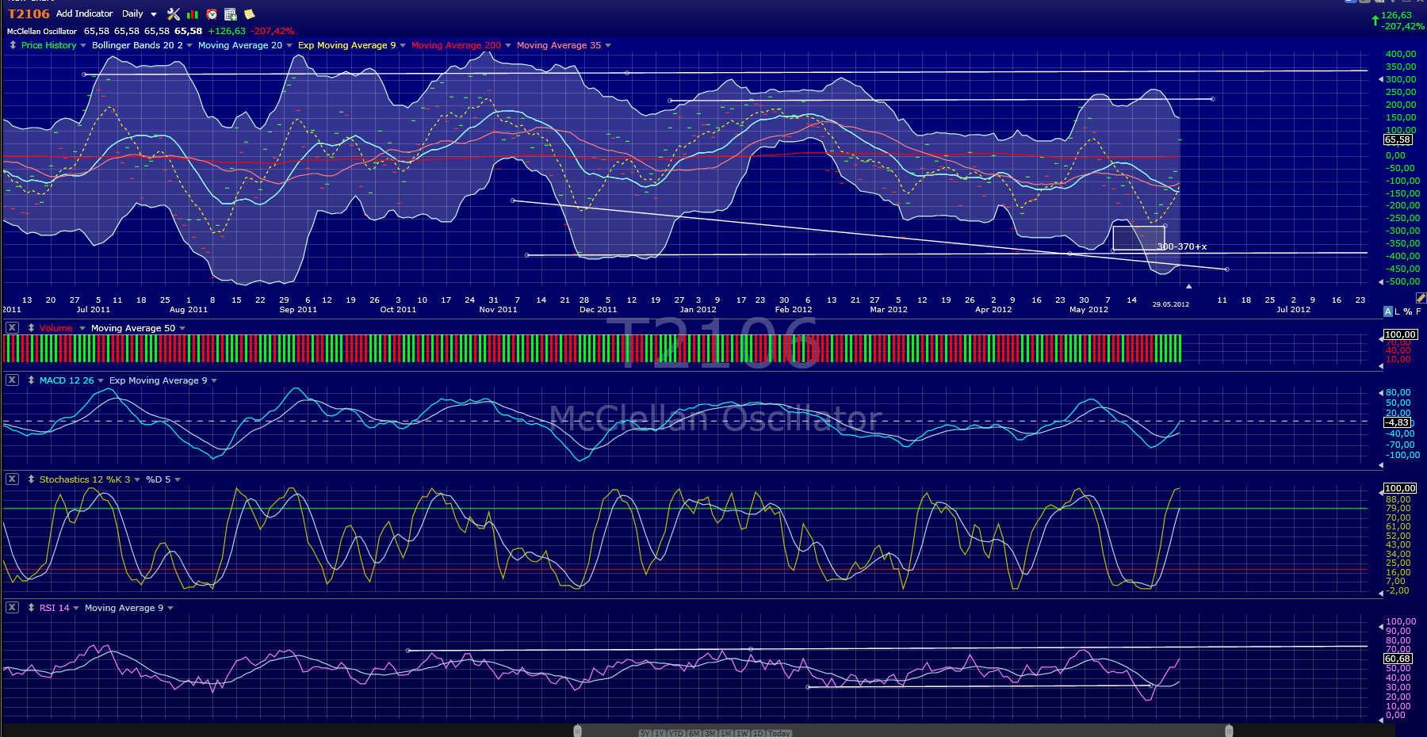Select the 1Y time range button
Viewport: 1427px width, 737px height.
click(659, 733)
